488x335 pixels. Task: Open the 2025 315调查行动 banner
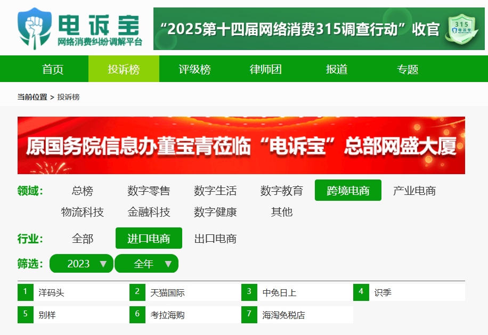pos(319,29)
